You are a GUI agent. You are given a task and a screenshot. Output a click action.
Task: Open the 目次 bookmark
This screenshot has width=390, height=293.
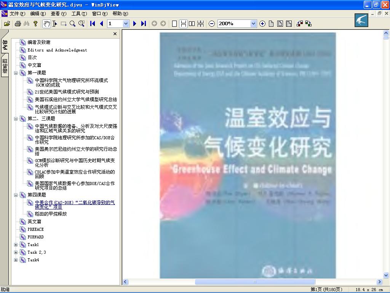pyautogui.click(x=32, y=58)
